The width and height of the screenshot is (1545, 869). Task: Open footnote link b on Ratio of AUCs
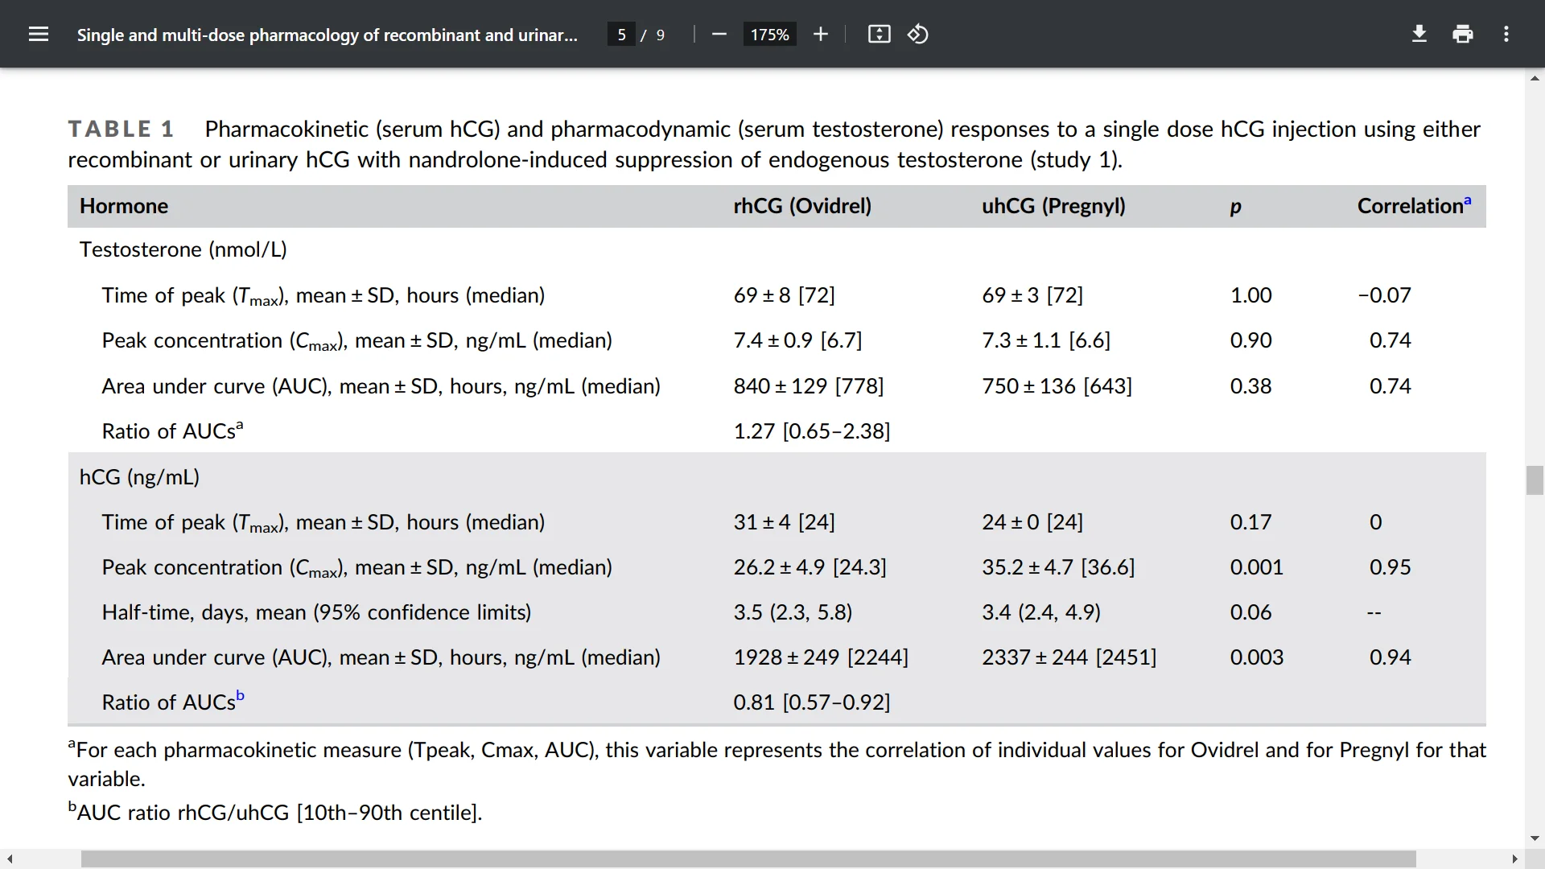pos(241,694)
